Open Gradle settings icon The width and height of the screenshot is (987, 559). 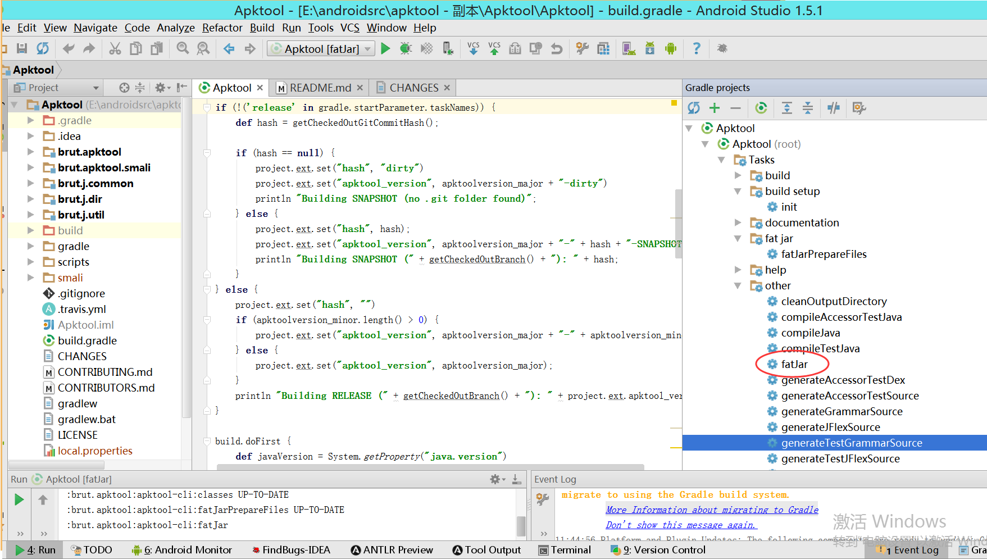pos(859,108)
